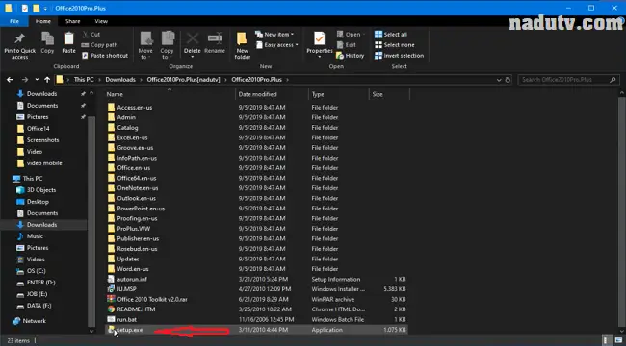
Task: Open JOB (E:) drive
Action: 38,294
